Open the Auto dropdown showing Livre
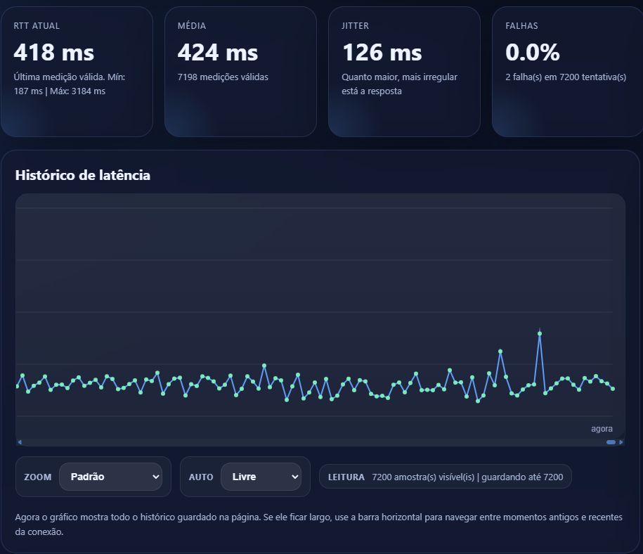The height and width of the screenshot is (554, 643). [261, 477]
